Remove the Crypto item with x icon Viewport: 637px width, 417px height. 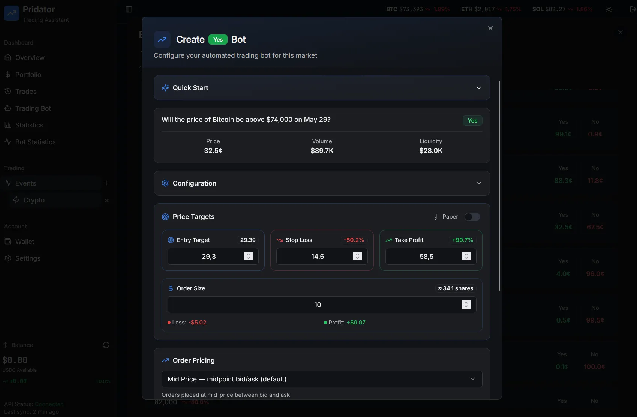click(x=107, y=201)
